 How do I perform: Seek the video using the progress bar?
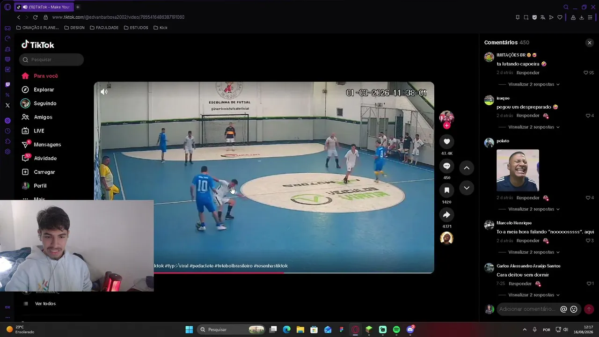click(x=264, y=272)
